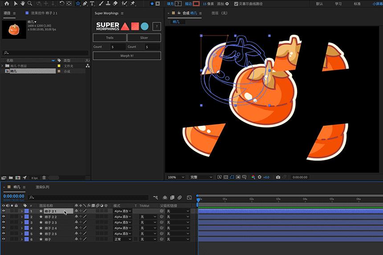Hide layer 柿子 2 2 using eye icon
Viewport: 383px width, 255px height.
[4, 217]
